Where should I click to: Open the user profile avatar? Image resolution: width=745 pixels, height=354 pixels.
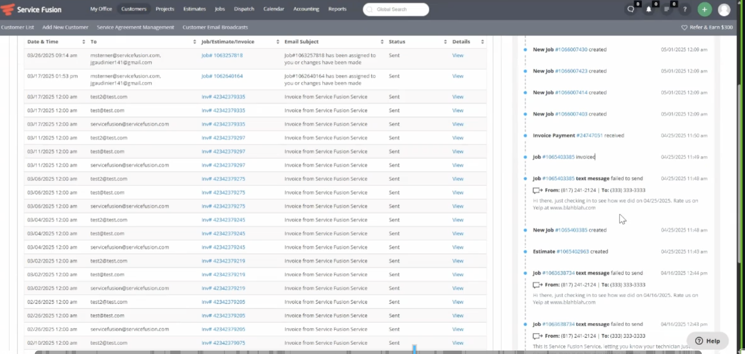tap(724, 10)
